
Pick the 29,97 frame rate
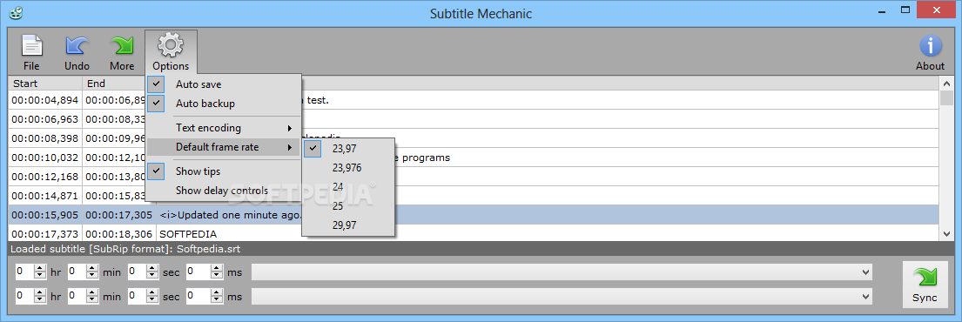348,225
